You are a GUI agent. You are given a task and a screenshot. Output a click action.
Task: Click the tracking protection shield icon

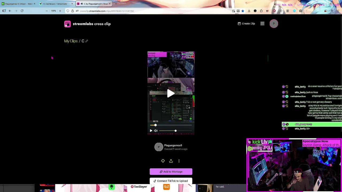68,11
